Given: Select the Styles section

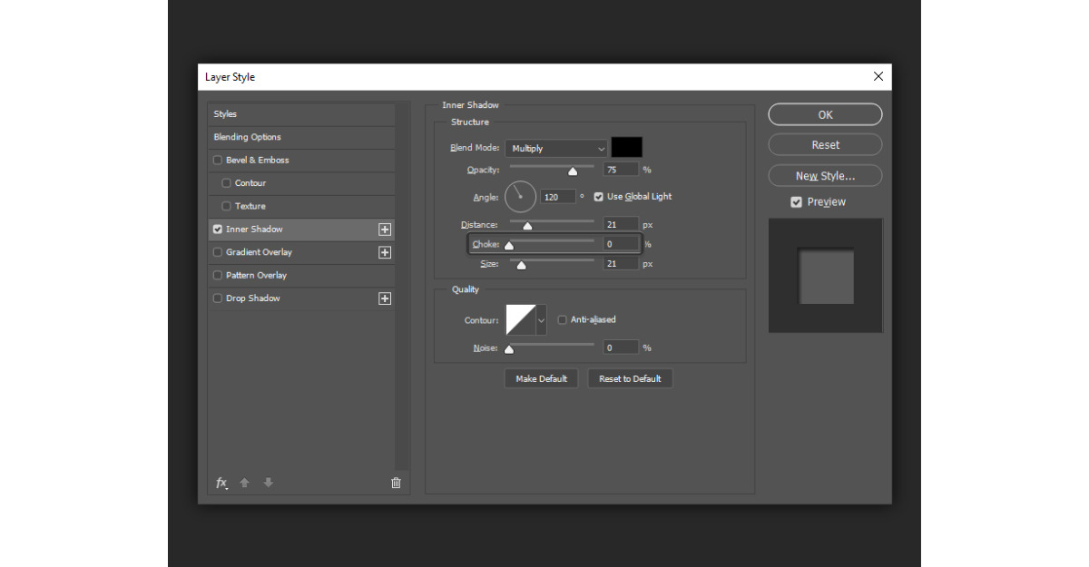Looking at the screenshot, I should (x=302, y=114).
